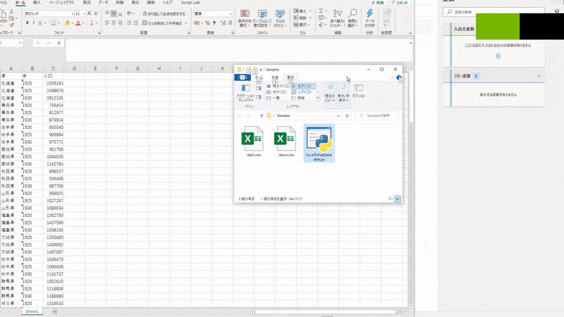
Task: Click the insert function fx icon
Action: [x=59, y=43]
